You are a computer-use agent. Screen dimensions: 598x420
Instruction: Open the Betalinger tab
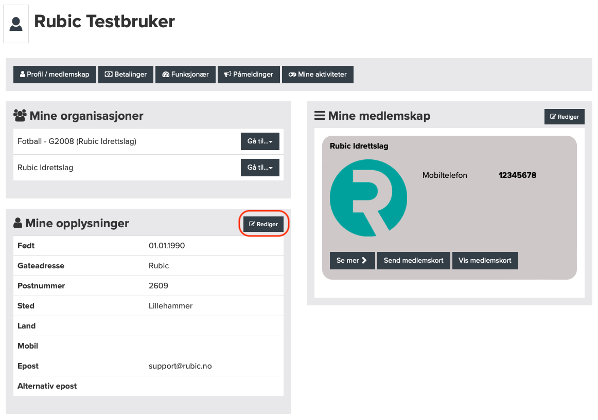pos(126,75)
